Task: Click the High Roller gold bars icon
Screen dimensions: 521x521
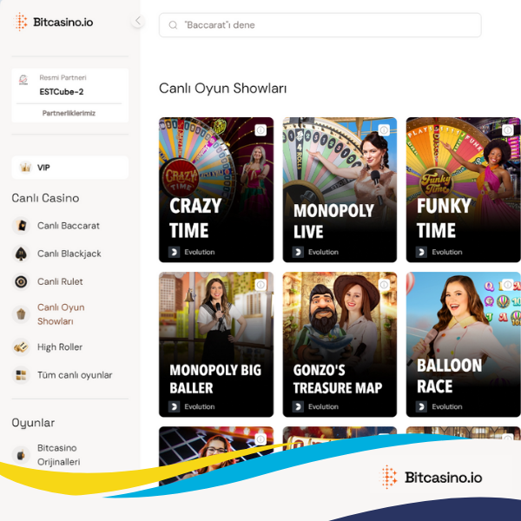Action: tap(21, 347)
